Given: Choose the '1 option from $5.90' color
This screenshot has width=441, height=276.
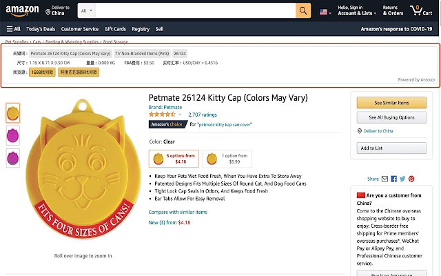Looking at the screenshot, I should point(226,159).
